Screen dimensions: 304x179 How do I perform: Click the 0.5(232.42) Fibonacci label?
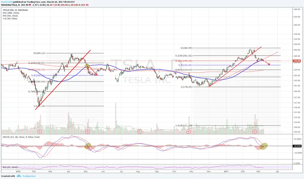(x=185, y=65)
